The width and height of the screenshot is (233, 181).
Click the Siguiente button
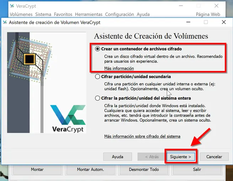[181, 157]
